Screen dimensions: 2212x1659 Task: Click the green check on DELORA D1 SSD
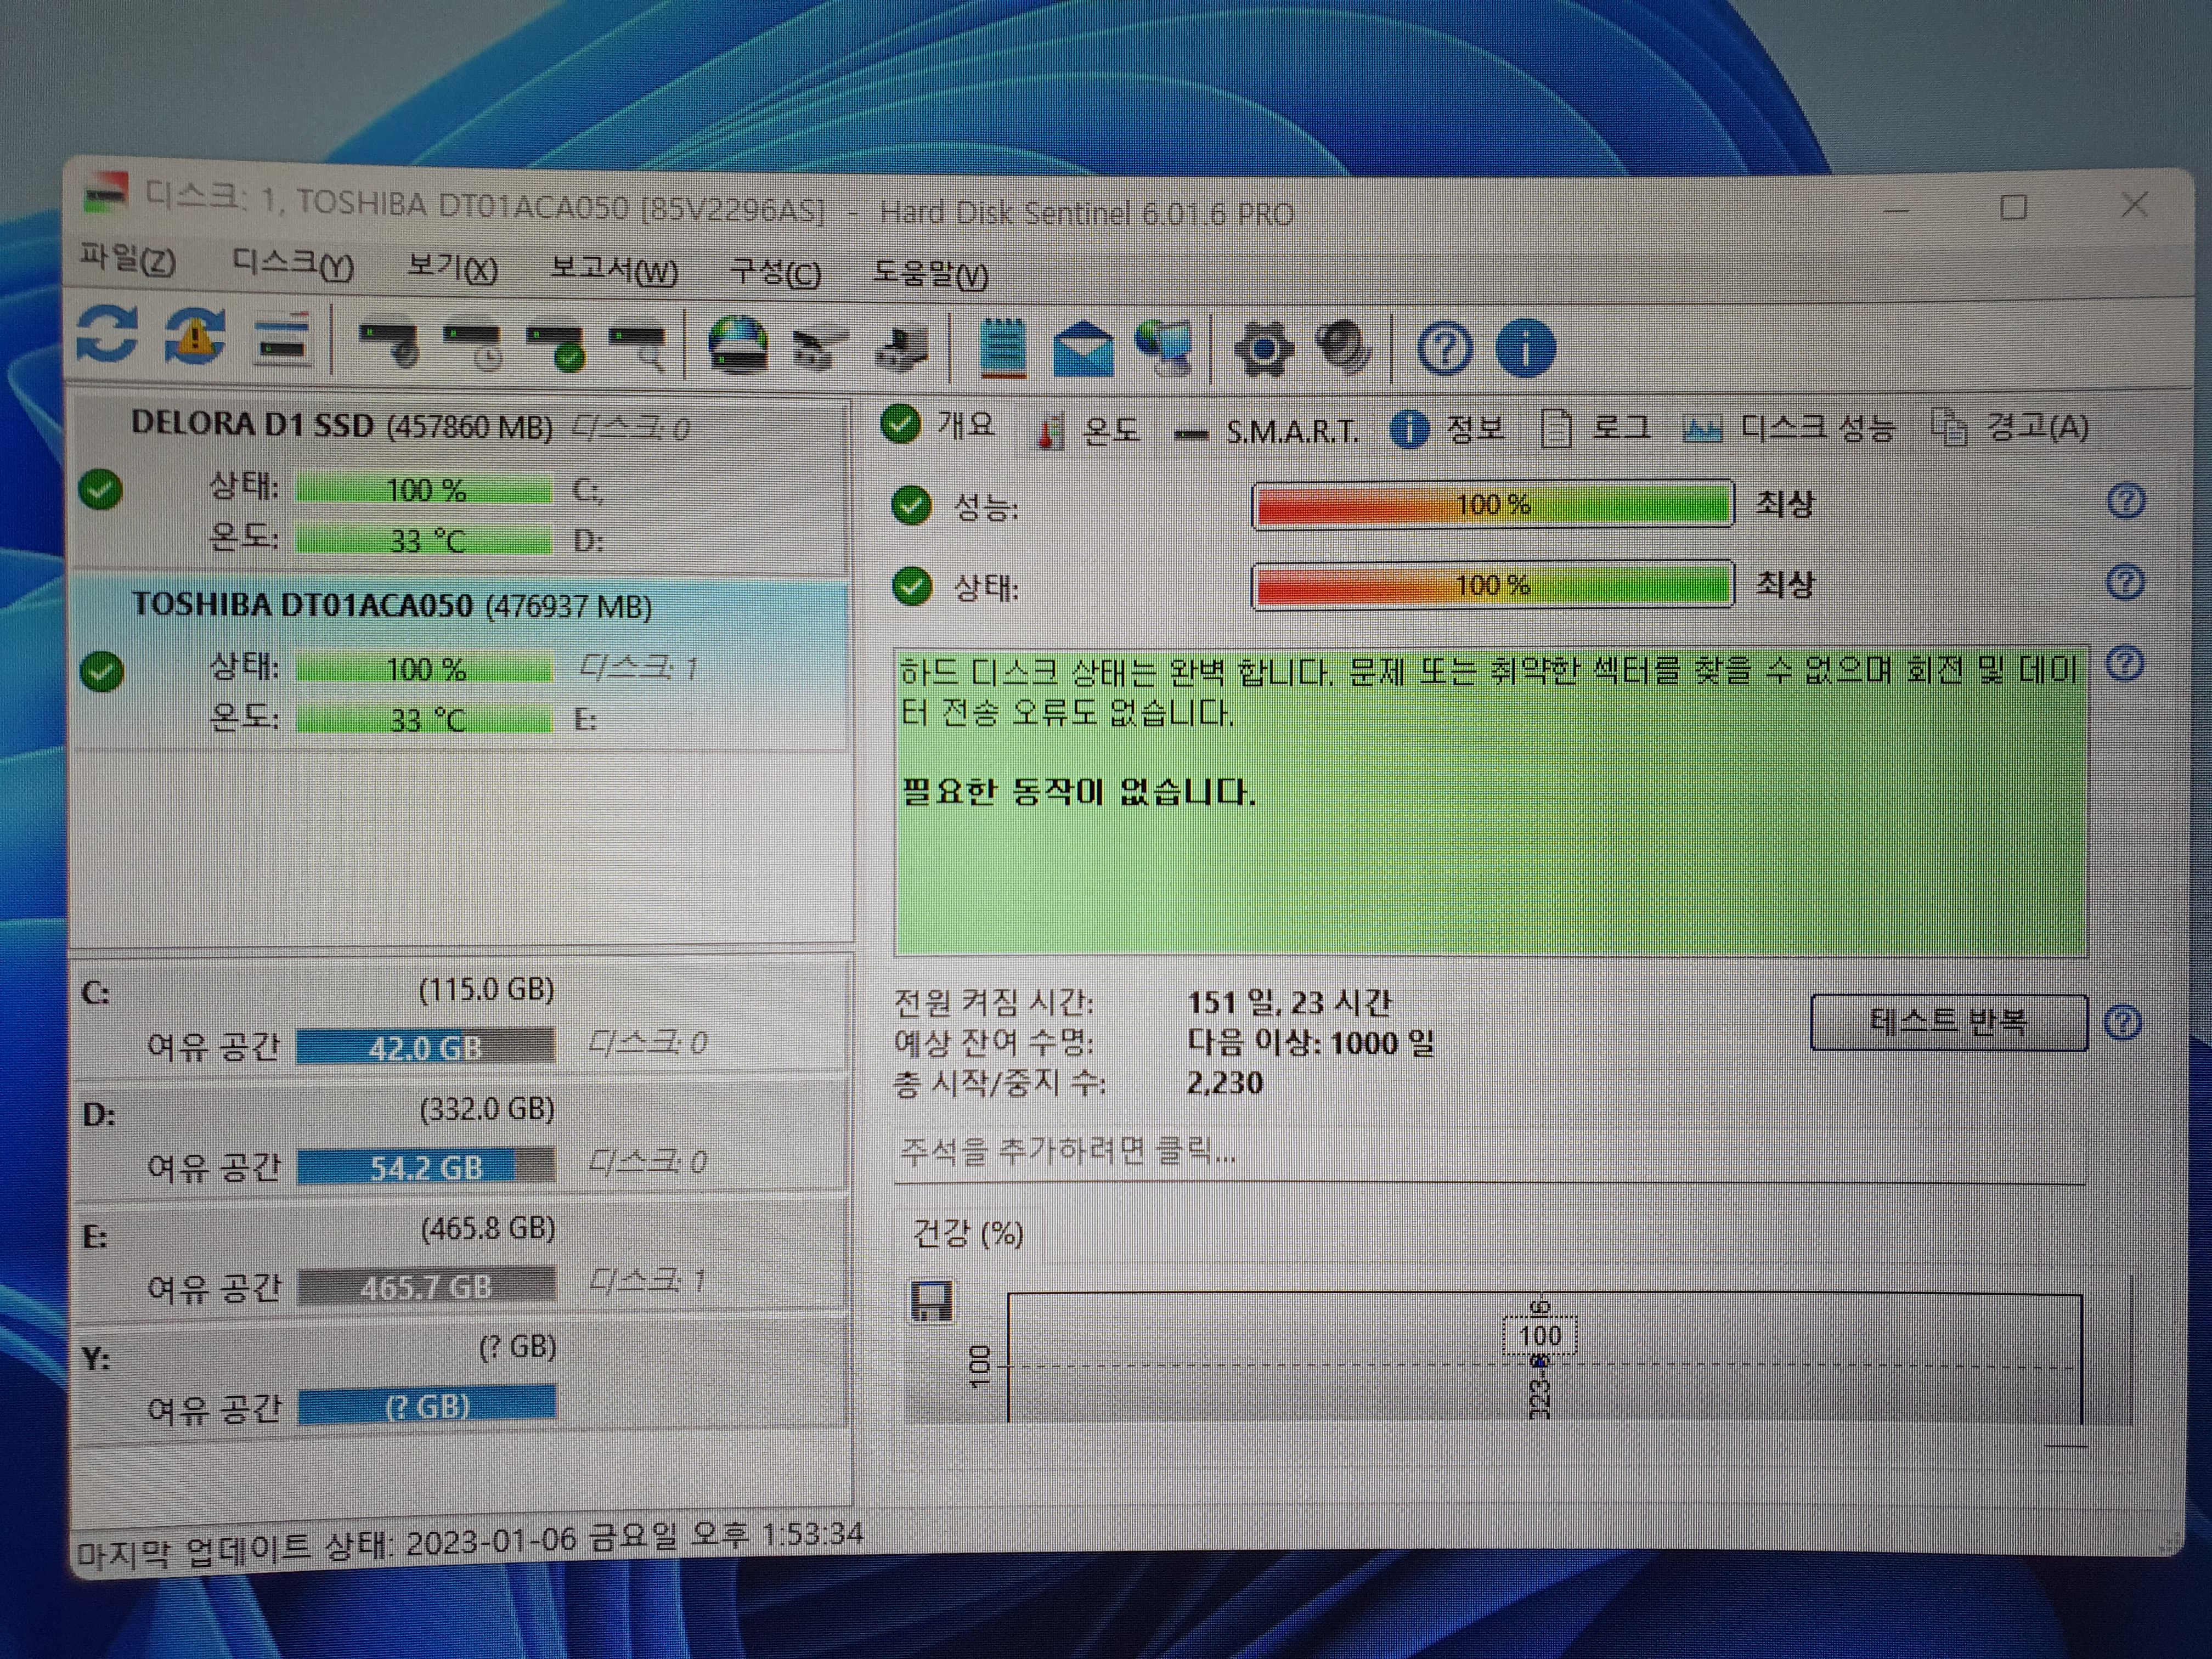(101, 490)
